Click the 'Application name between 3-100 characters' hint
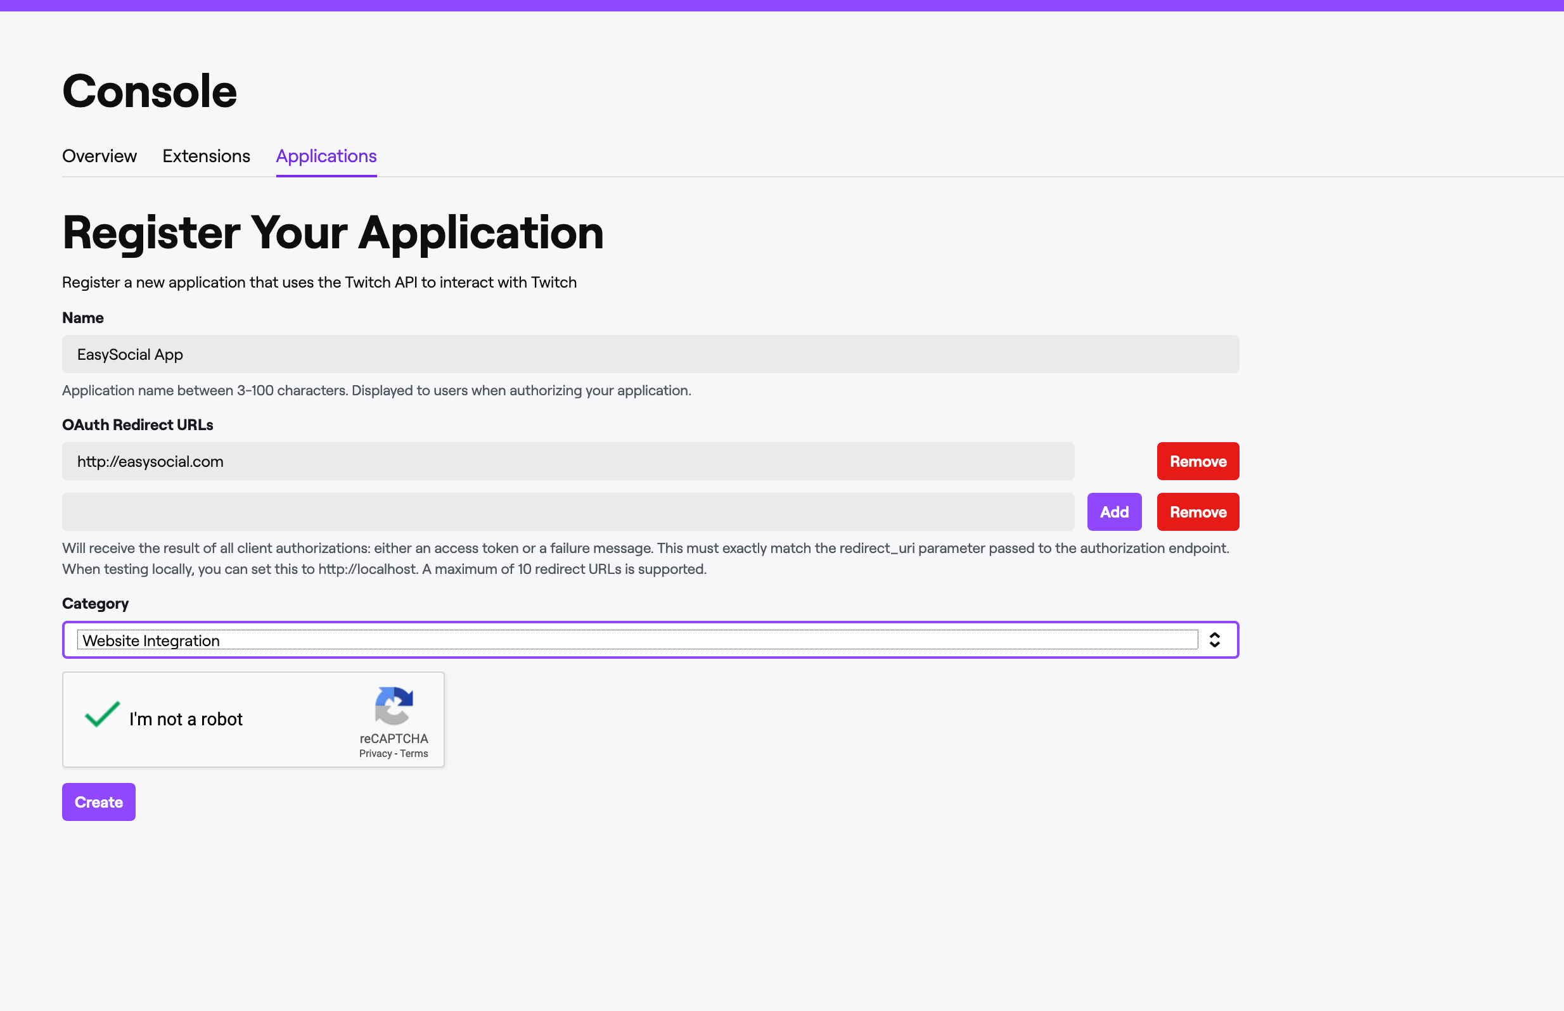 click(376, 391)
